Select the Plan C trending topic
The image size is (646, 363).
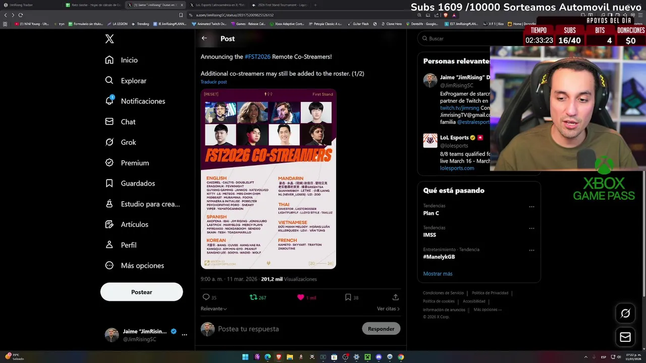431,213
